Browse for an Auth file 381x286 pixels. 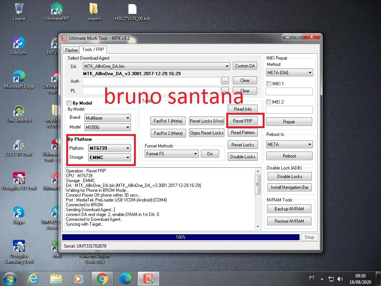[x=225, y=81]
